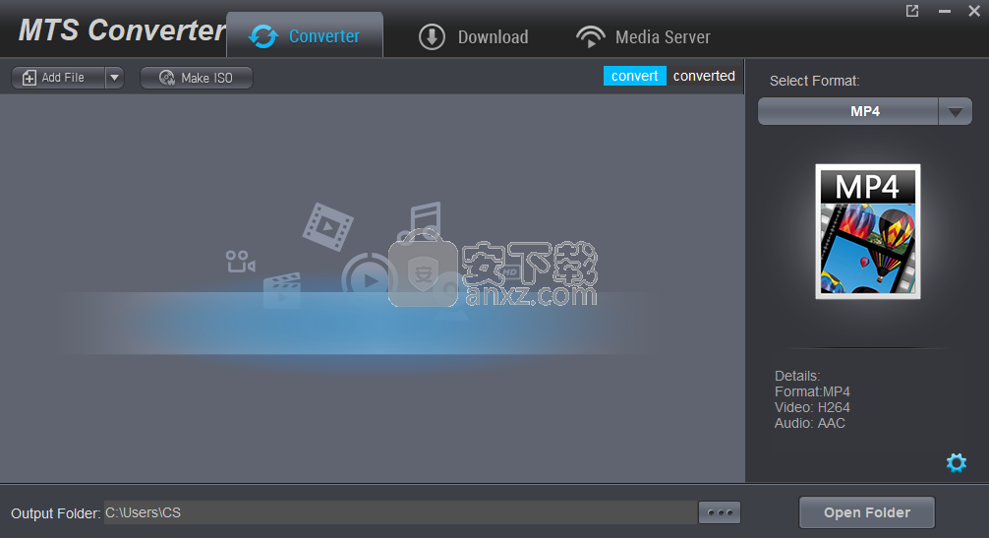Open format settings gear icon
This screenshot has width=989, height=538.
(x=957, y=463)
